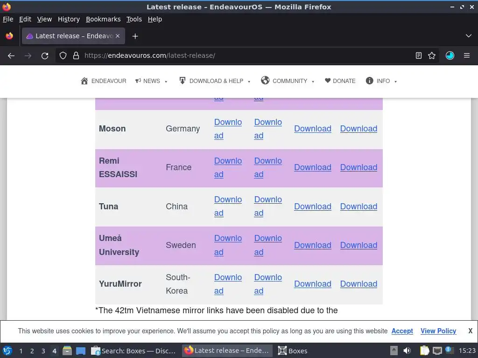
Task: Open the Firefox hamburger application menu
Action: [467, 55]
